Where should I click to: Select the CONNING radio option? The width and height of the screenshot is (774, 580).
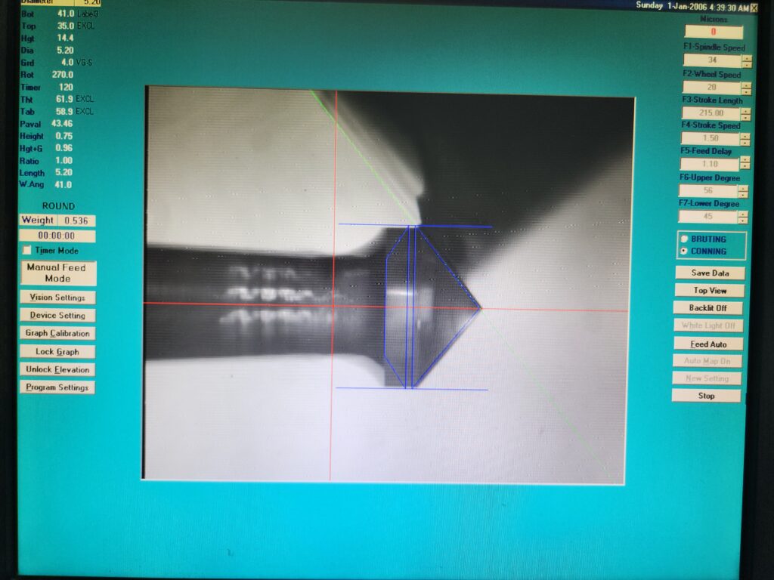pos(685,251)
